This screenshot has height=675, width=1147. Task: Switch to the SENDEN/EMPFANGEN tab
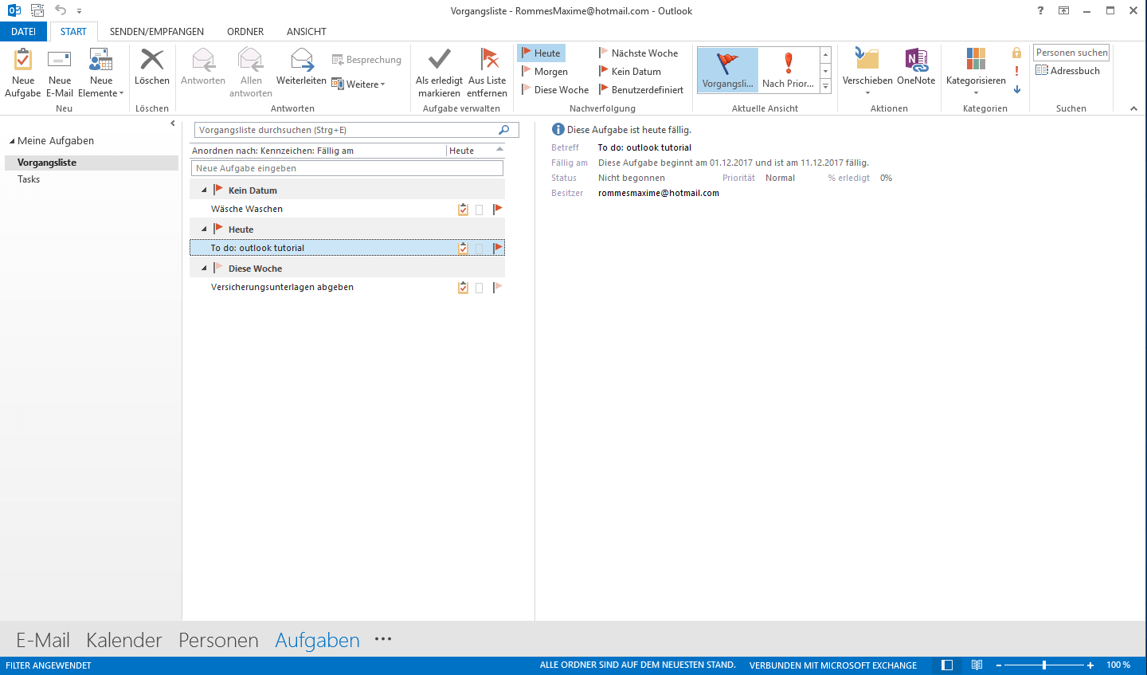157,31
